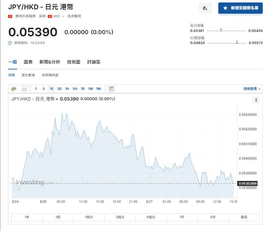Open the chart info icon

256,100
